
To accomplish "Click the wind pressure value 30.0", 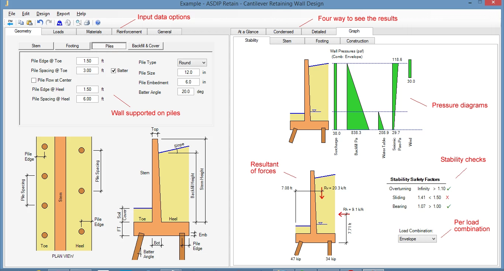I will point(411,81).
